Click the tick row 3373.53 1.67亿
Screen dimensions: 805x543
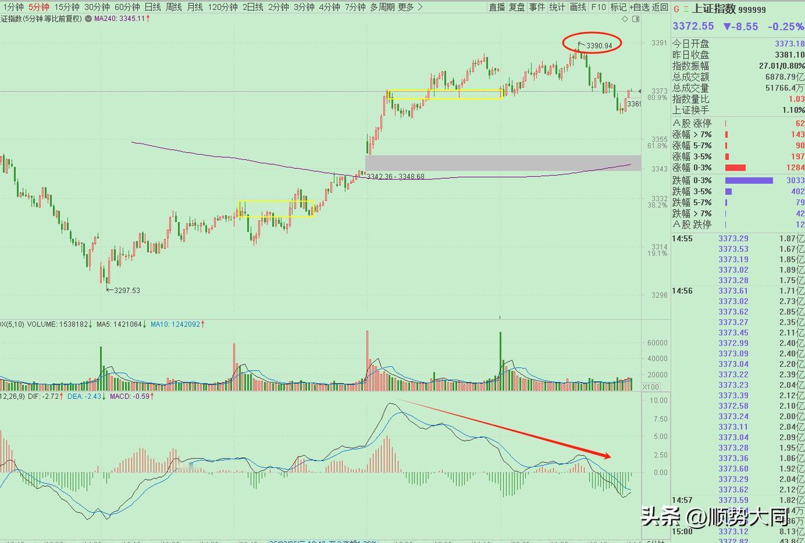738,249
